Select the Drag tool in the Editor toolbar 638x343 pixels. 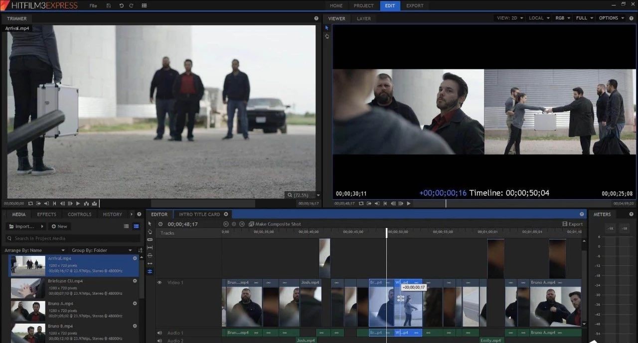point(150,232)
